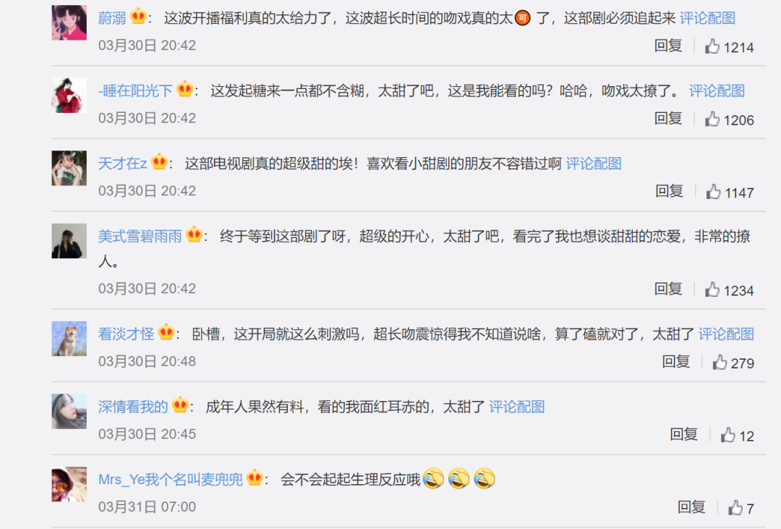Viewport: 781px width, 529px height.
Task: Like 天才在z's comment with 1147 likes
Action: [x=713, y=192]
